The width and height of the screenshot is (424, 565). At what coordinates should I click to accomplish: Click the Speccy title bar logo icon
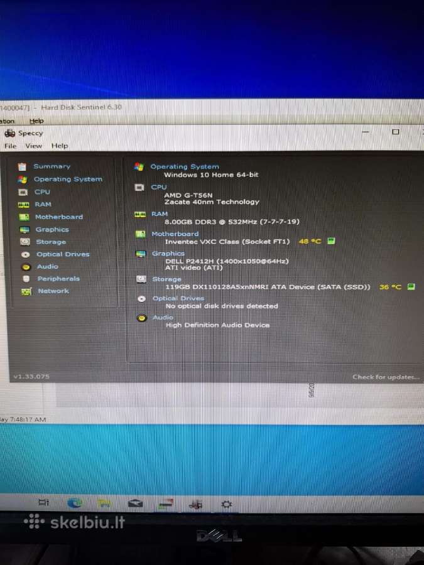9,133
